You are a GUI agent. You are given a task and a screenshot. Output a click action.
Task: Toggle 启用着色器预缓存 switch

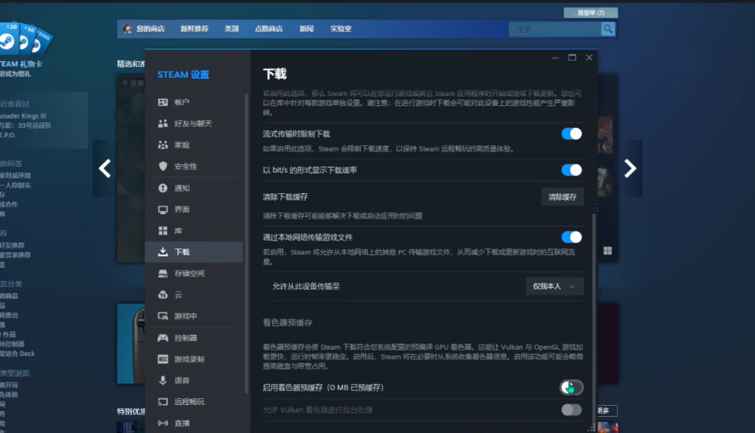571,387
